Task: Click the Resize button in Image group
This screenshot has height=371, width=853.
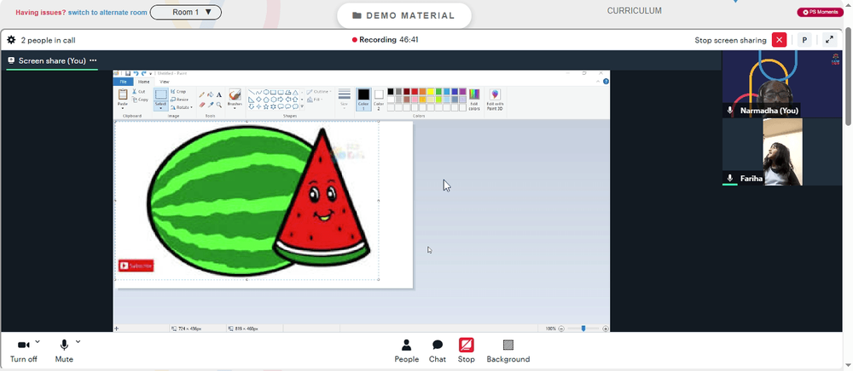Action: coord(179,100)
